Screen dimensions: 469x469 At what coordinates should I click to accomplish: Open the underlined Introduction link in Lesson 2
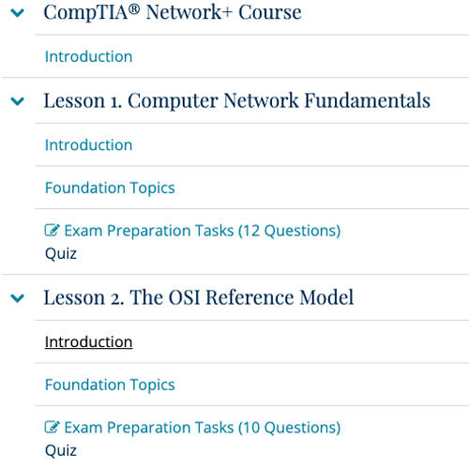[88, 341]
